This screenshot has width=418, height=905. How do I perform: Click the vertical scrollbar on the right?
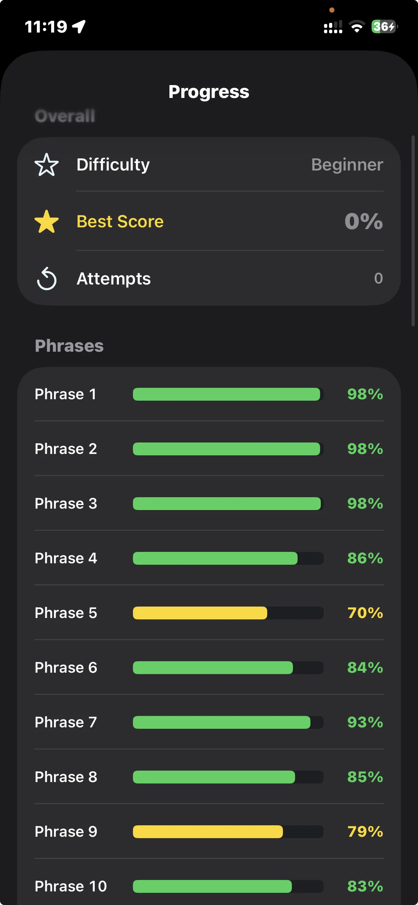[413, 231]
